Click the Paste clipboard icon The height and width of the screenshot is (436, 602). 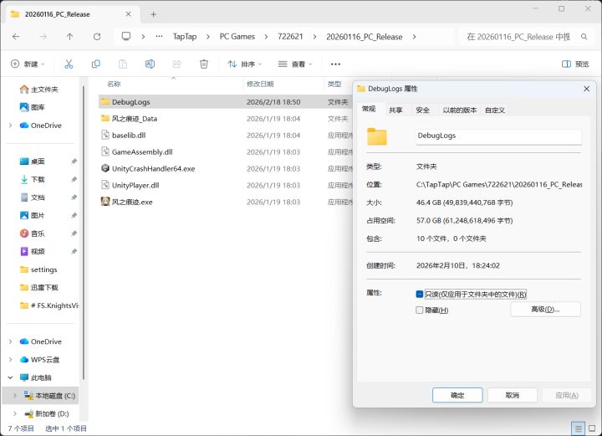123,64
